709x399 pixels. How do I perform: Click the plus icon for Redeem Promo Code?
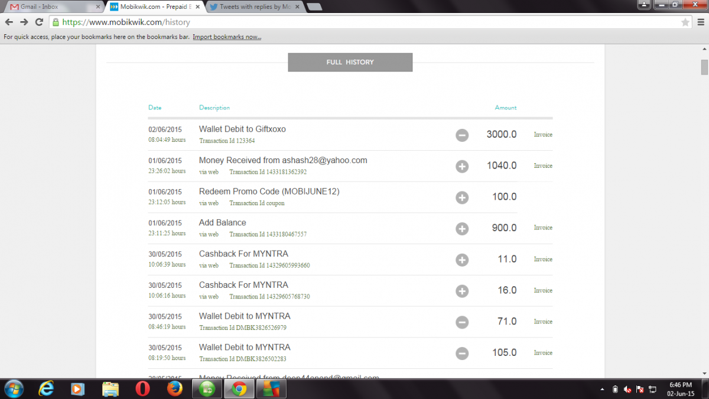point(462,197)
